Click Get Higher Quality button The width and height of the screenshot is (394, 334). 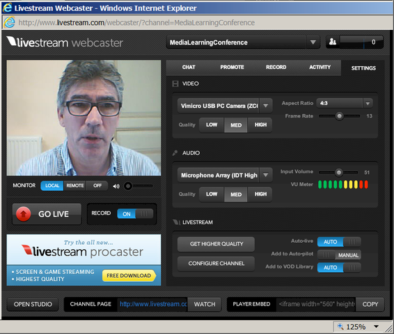click(x=216, y=244)
